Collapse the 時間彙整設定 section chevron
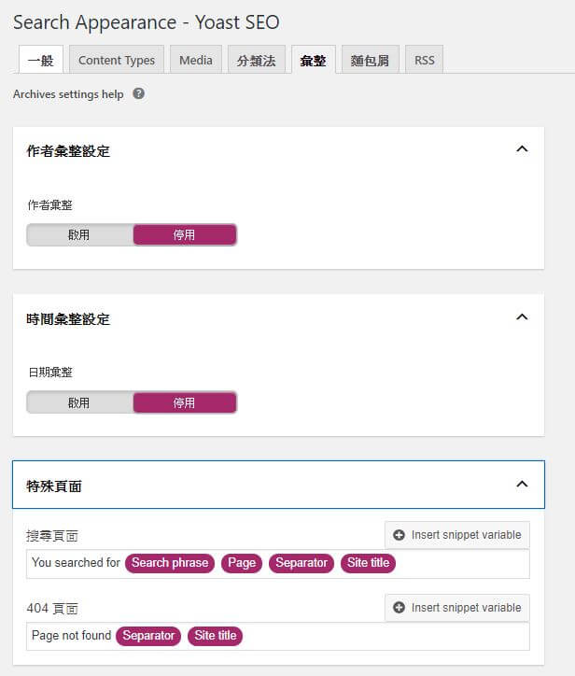The image size is (575, 676). coord(522,317)
